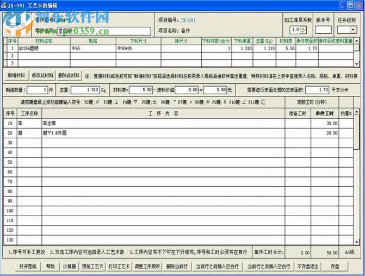Click the 版本号 input field

323,30
